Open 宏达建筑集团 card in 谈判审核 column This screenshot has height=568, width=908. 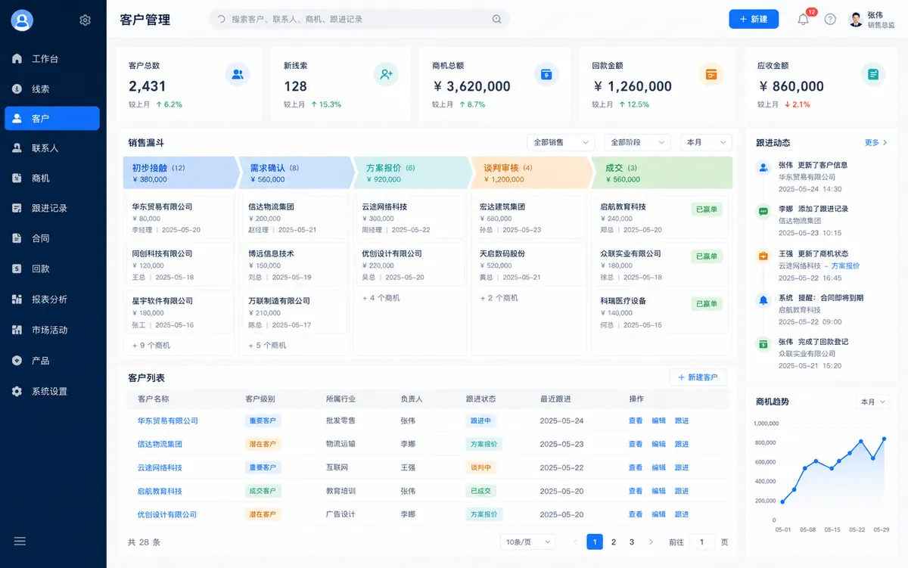(527, 218)
